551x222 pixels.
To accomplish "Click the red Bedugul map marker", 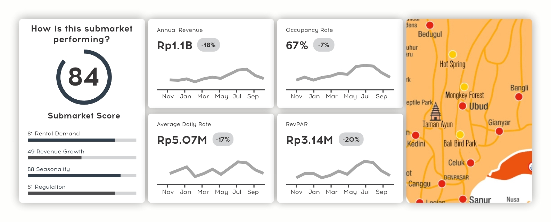I will tap(430, 25).
